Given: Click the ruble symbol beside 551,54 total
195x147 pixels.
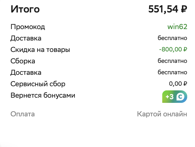Looking at the screenshot, I should tap(184, 10).
